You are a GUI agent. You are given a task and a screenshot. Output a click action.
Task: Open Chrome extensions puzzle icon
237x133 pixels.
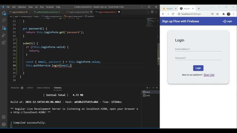(x=223, y=14)
